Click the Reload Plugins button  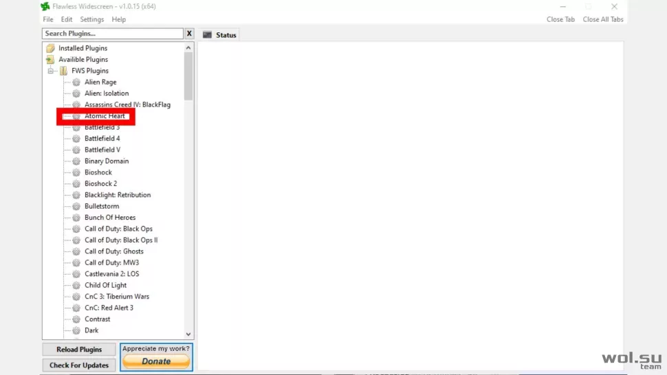pyautogui.click(x=79, y=350)
